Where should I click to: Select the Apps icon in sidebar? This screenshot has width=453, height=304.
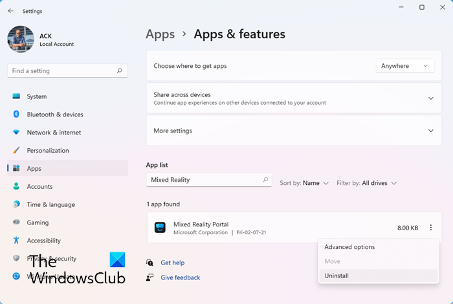16,168
